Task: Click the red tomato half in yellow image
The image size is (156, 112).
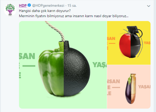Action: [x=125, y=45]
